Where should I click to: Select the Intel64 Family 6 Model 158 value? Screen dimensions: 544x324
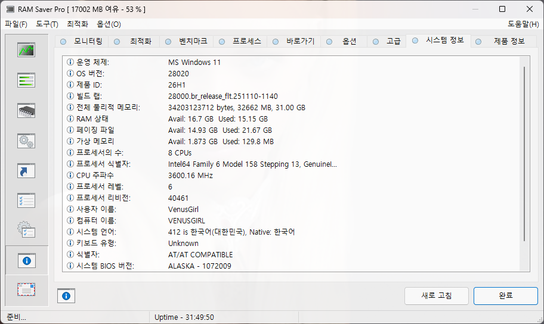(x=252, y=164)
